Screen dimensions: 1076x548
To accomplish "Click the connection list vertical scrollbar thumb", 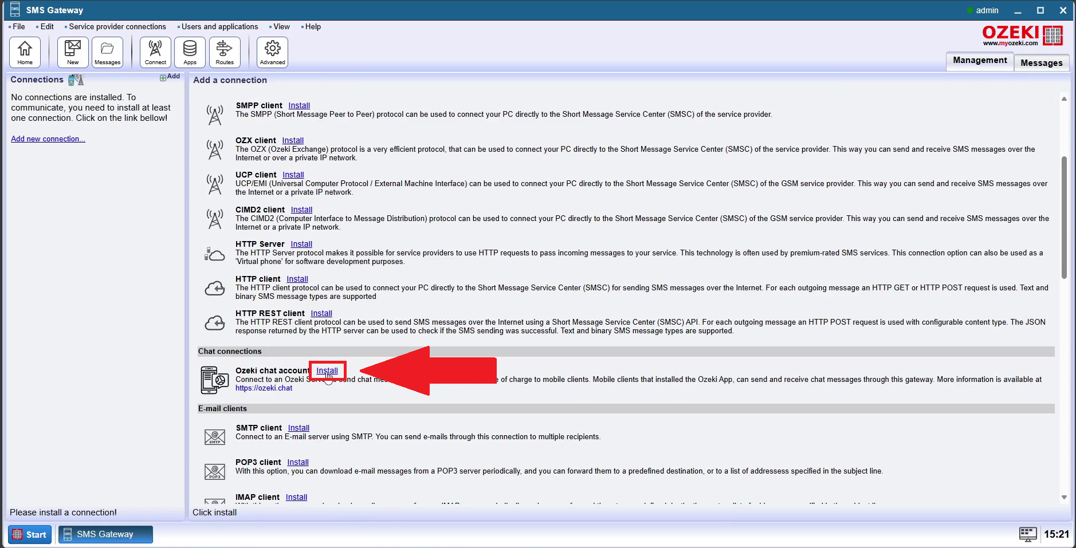I will click(x=1064, y=218).
